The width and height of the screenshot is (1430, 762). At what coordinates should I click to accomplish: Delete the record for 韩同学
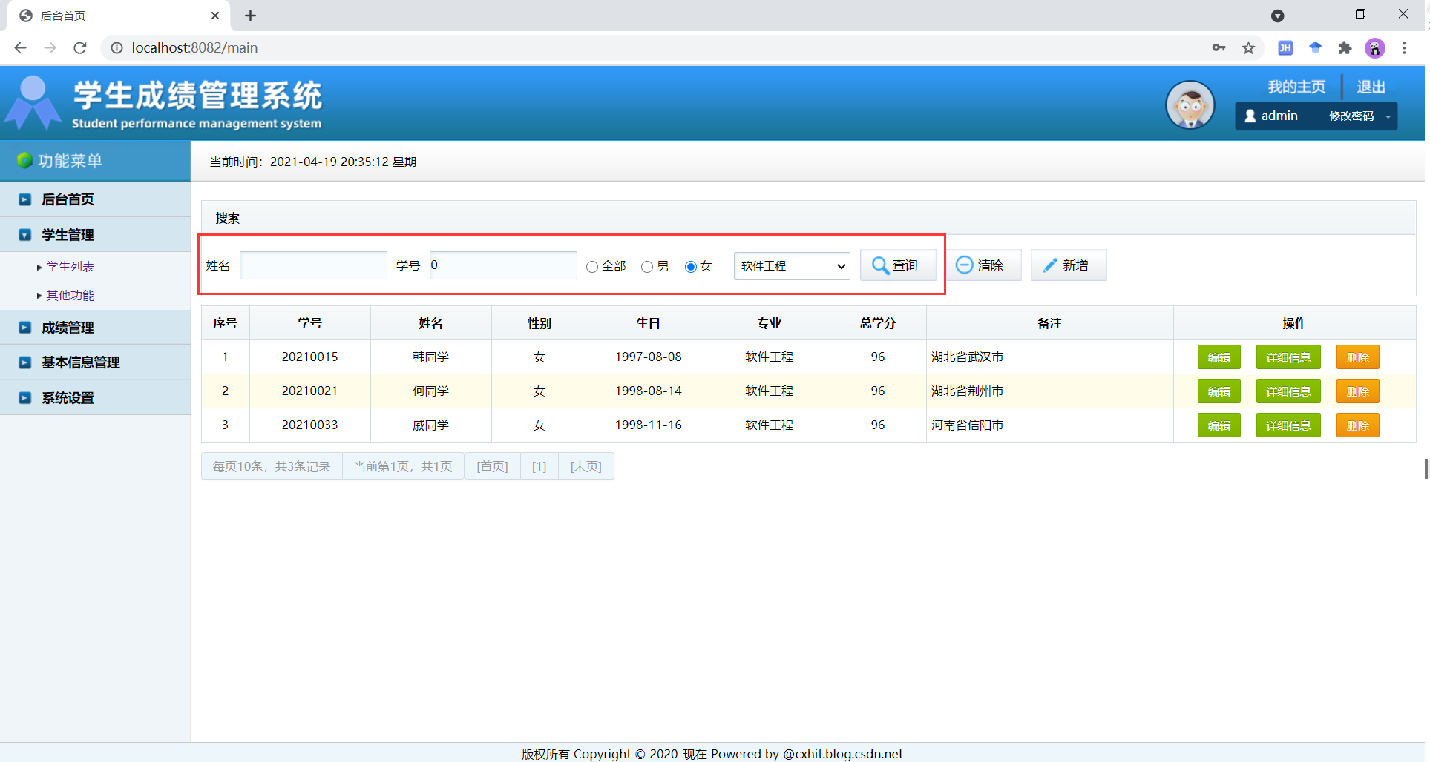1357,357
